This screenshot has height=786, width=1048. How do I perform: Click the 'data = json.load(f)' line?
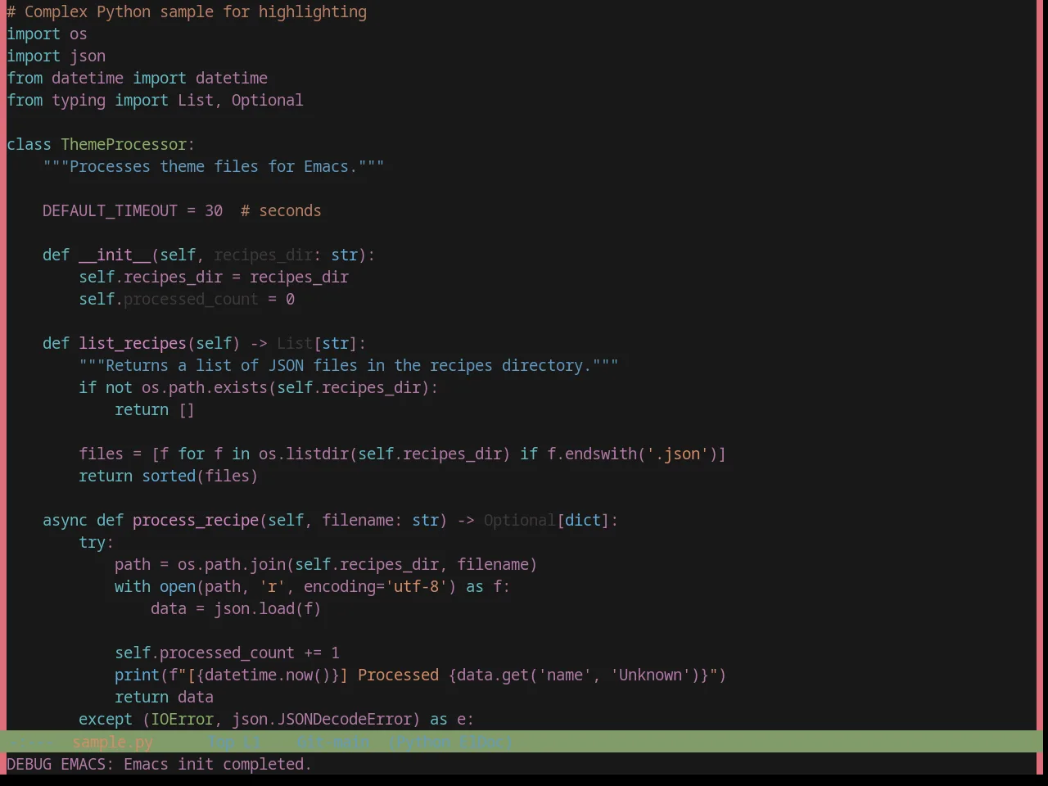[236, 608]
